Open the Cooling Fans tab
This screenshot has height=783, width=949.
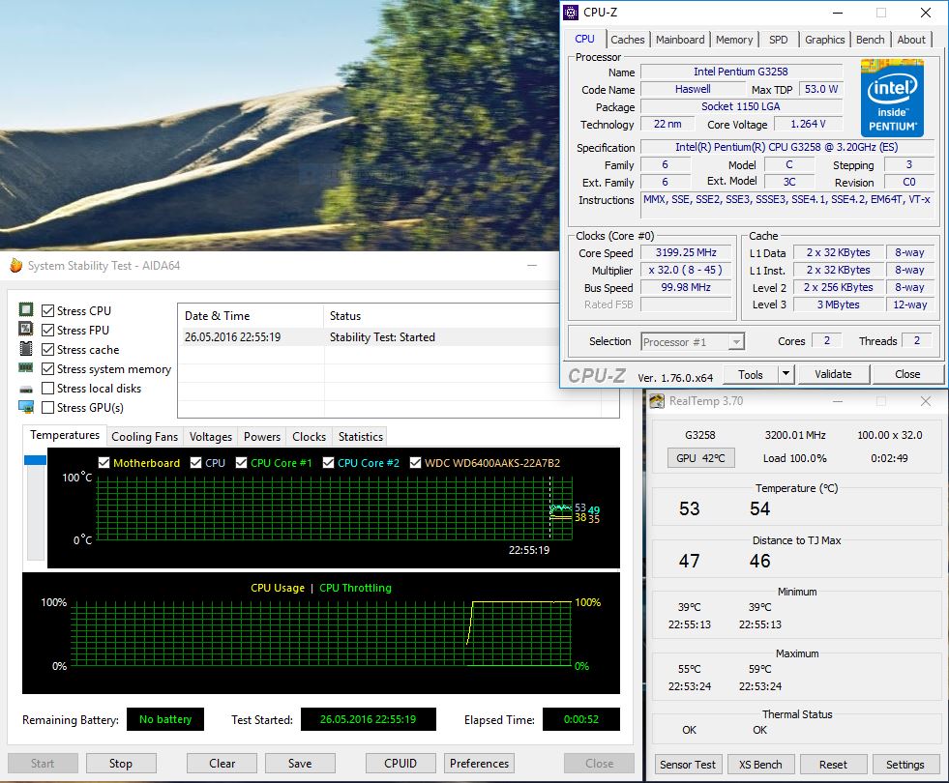144,436
